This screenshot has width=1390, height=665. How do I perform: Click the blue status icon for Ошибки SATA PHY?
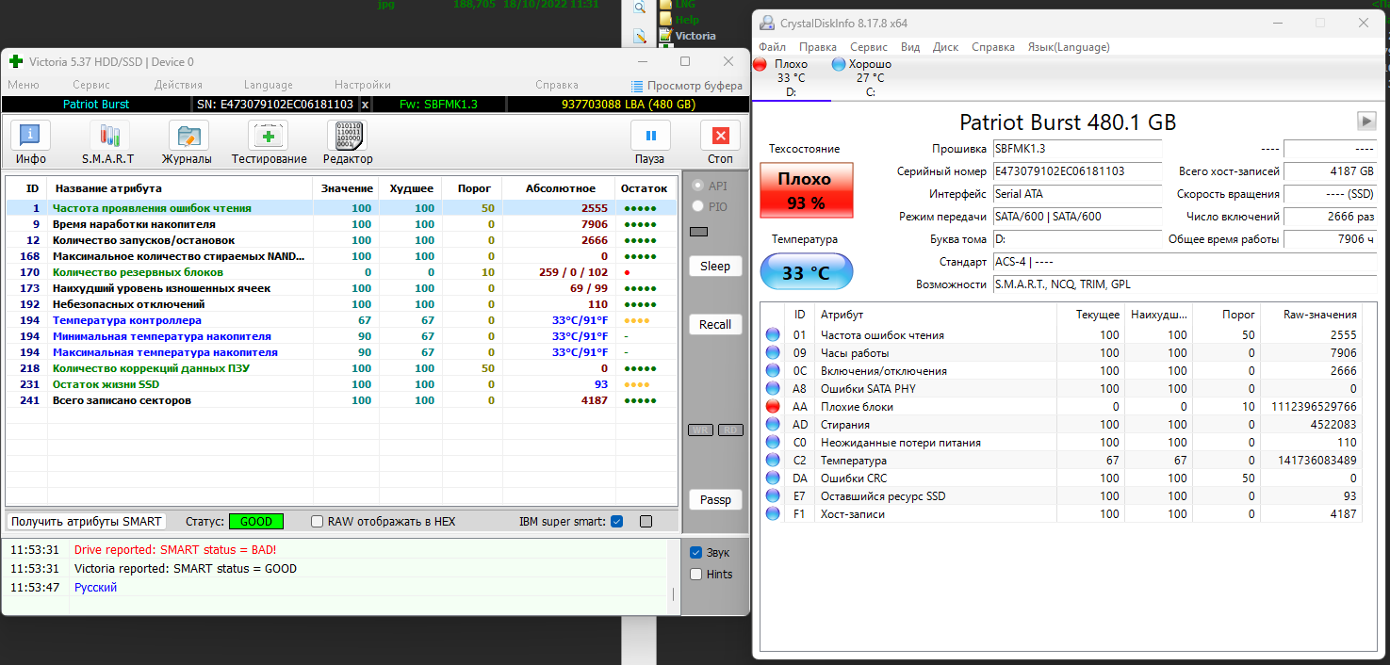773,389
